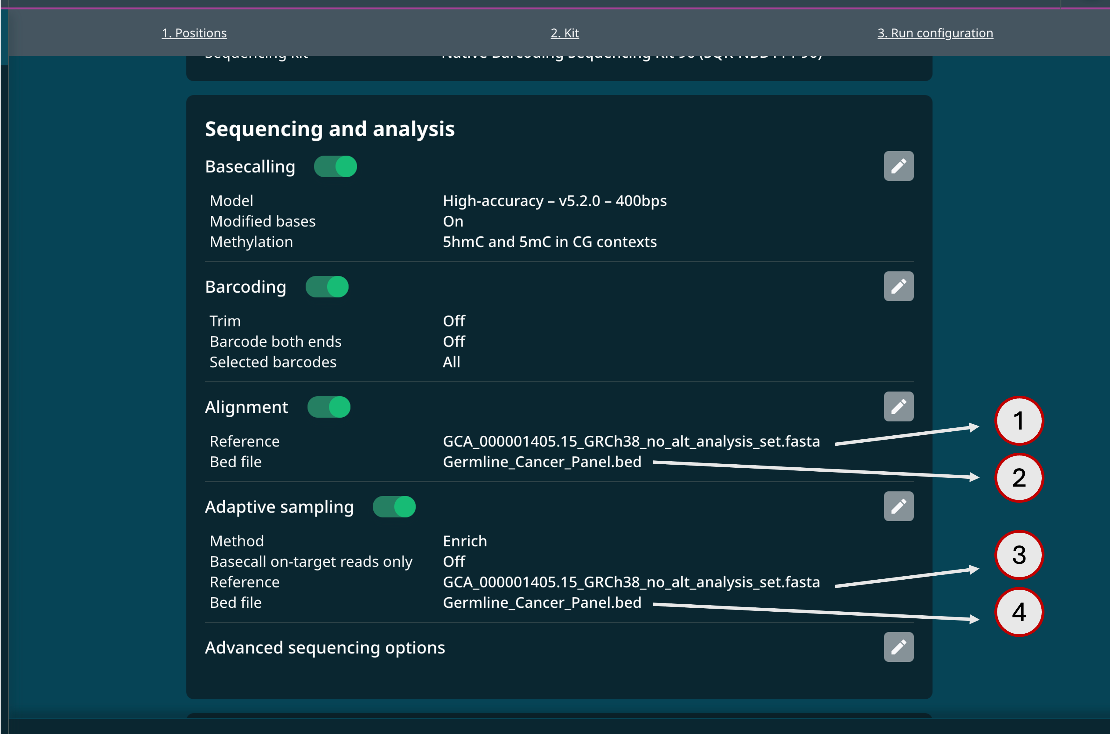This screenshot has height=734, width=1111.
Task: Turn off the Barcoding toggle
Action: pos(327,286)
